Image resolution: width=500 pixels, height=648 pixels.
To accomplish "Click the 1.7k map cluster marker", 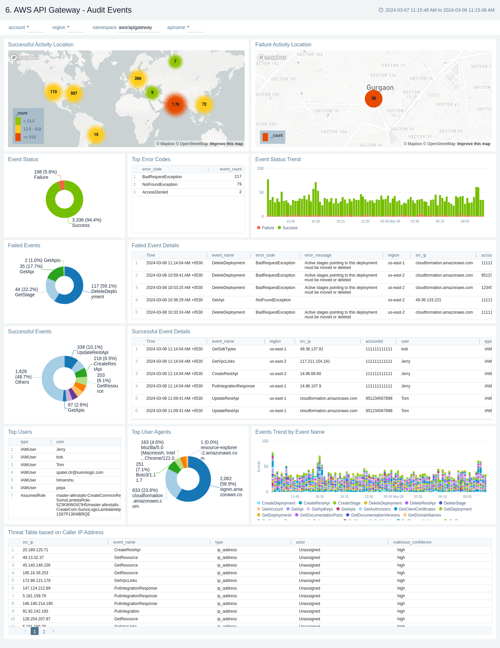I will coord(175,104).
